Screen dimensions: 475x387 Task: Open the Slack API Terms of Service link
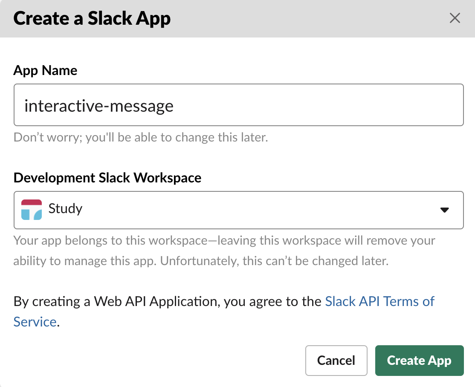pyautogui.click(x=379, y=301)
